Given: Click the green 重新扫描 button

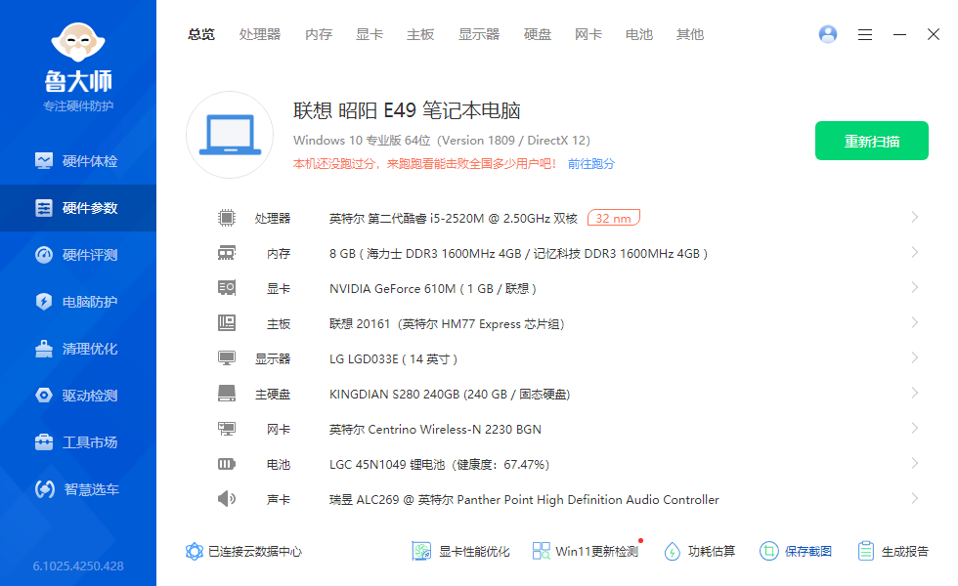Looking at the screenshot, I should (x=872, y=141).
